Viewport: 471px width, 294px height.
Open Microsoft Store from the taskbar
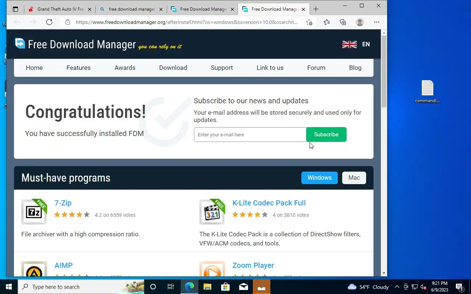click(225, 287)
